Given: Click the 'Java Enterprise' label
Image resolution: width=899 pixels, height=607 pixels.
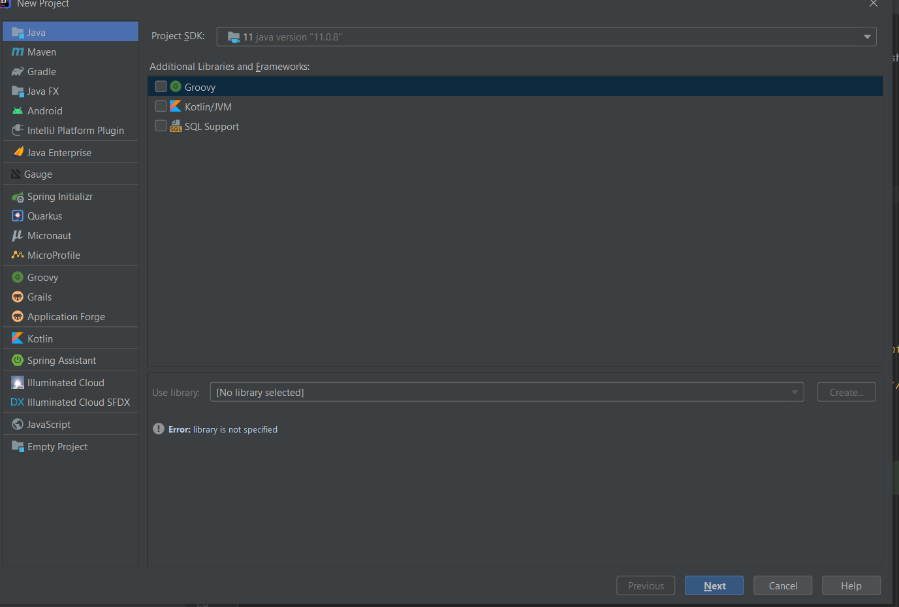Looking at the screenshot, I should (x=59, y=152).
